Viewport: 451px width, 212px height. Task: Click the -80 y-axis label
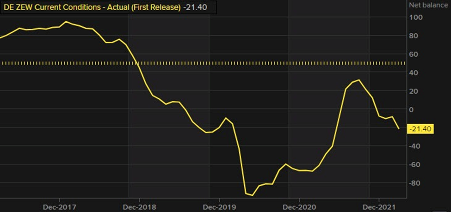415,183
